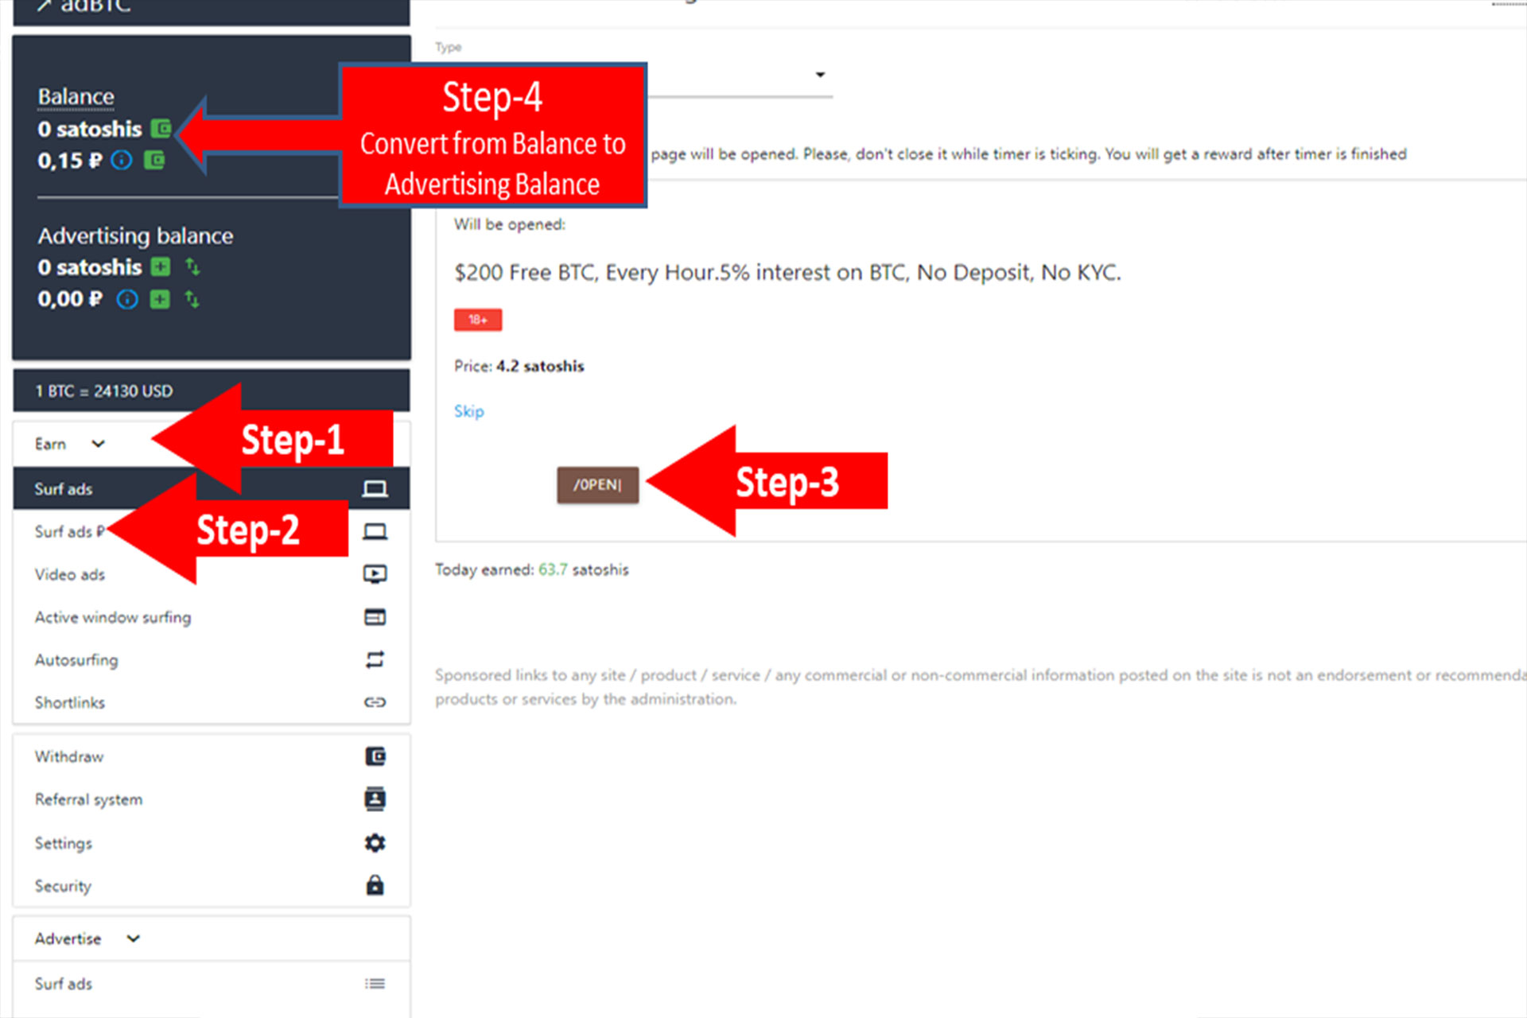Click the Video ads icon in sidebar
This screenshot has width=1527, height=1018.
(376, 573)
